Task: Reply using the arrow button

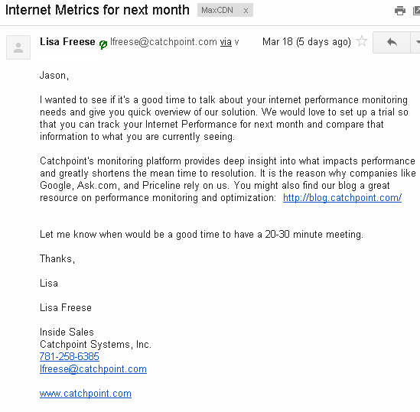Action: (x=392, y=42)
